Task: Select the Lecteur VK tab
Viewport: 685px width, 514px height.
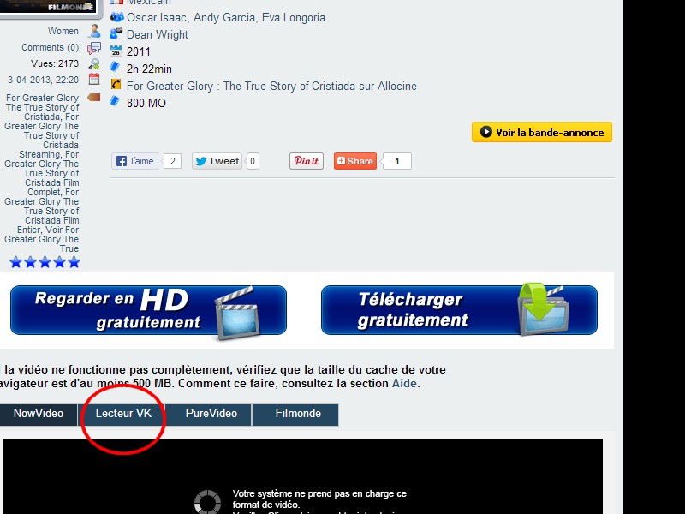Action: (x=123, y=414)
